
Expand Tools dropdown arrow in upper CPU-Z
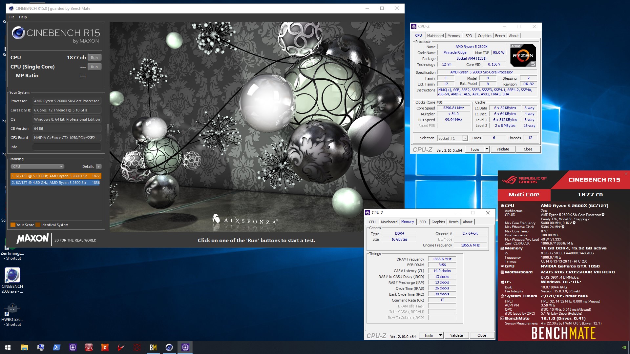(487, 149)
